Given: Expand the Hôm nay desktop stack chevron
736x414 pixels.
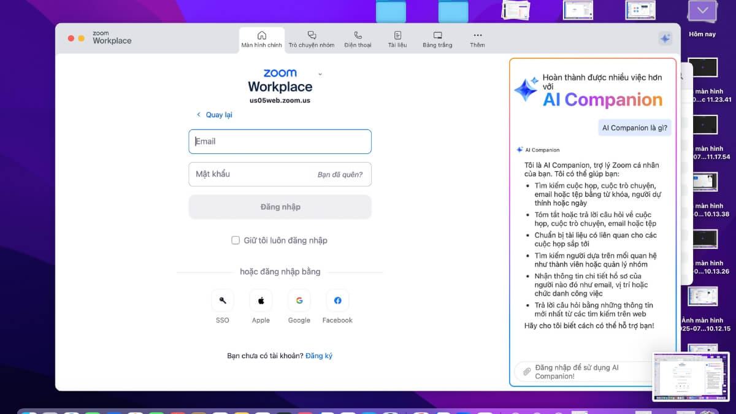Looking at the screenshot, I should point(702,11).
